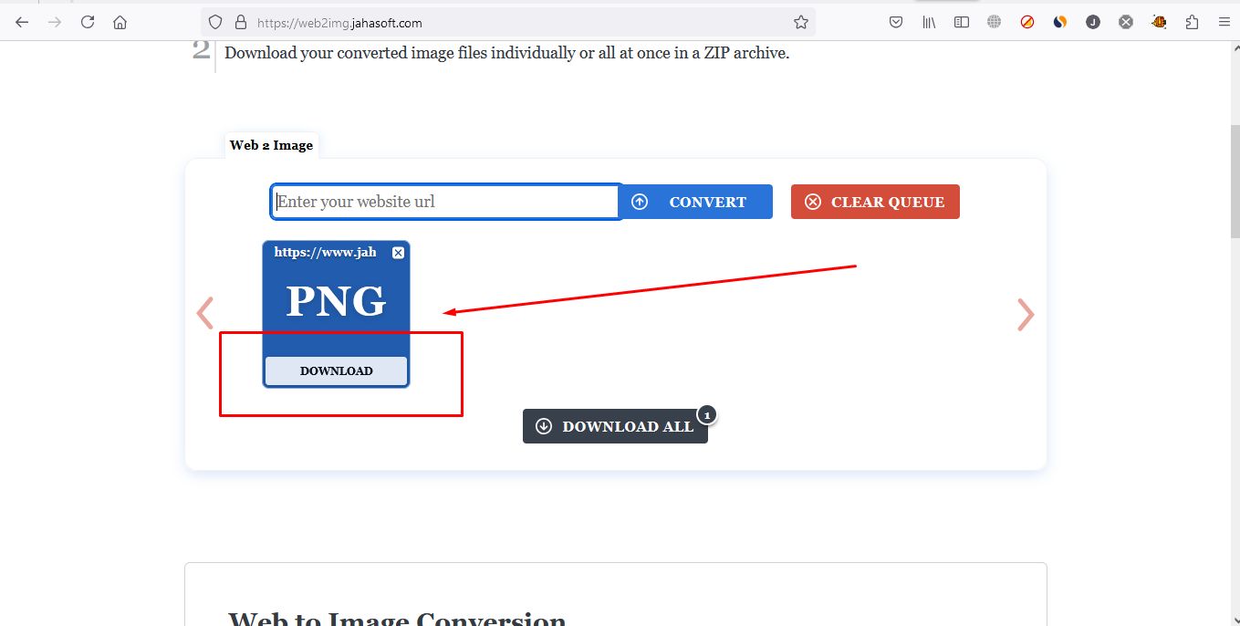Click the browser forward arrow
1240x626 pixels.
pyautogui.click(x=55, y=22)
